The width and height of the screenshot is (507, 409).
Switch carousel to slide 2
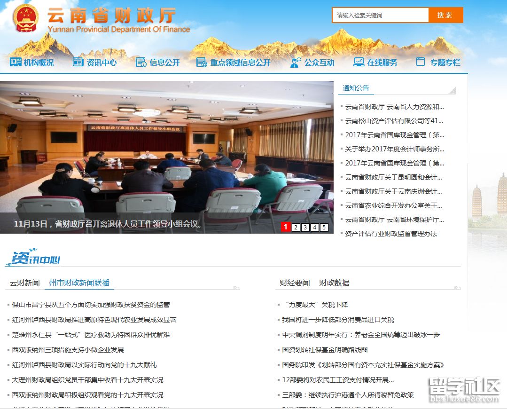point(295,227)
